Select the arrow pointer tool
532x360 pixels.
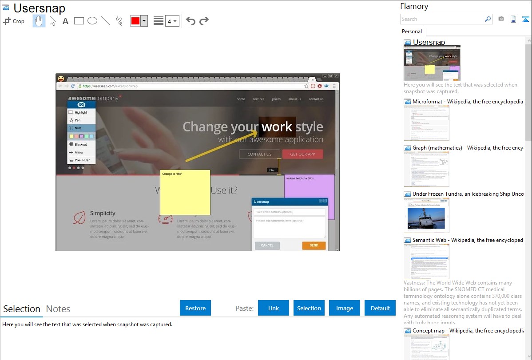pos(52,21)
